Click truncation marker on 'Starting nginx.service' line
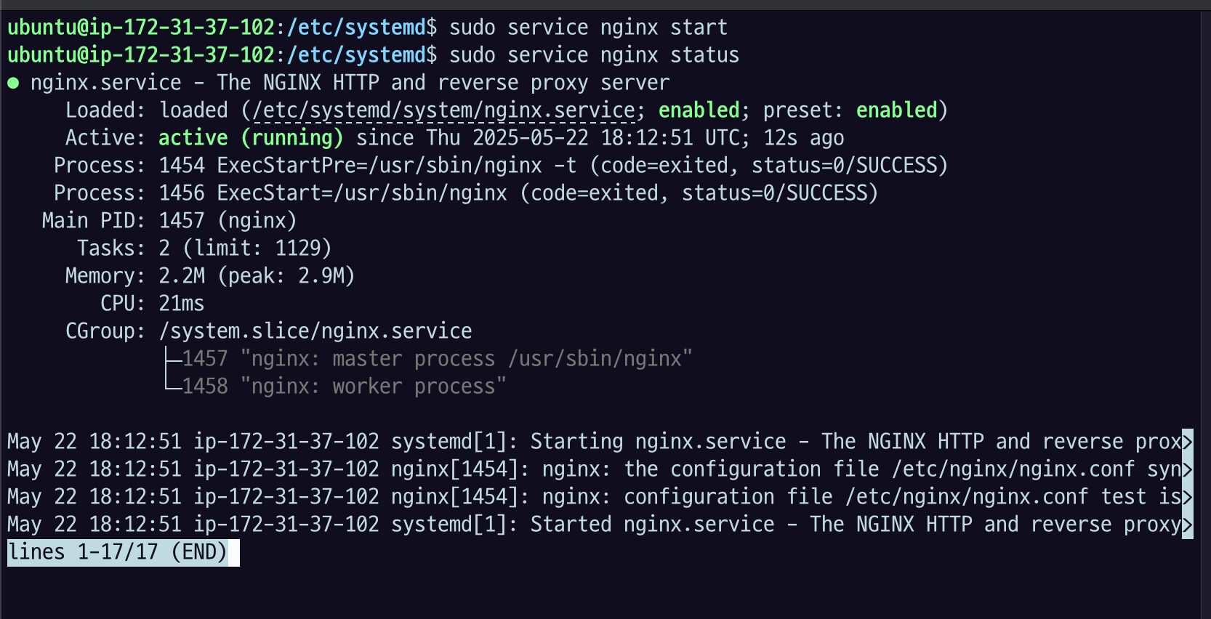 click(1188, 442)
